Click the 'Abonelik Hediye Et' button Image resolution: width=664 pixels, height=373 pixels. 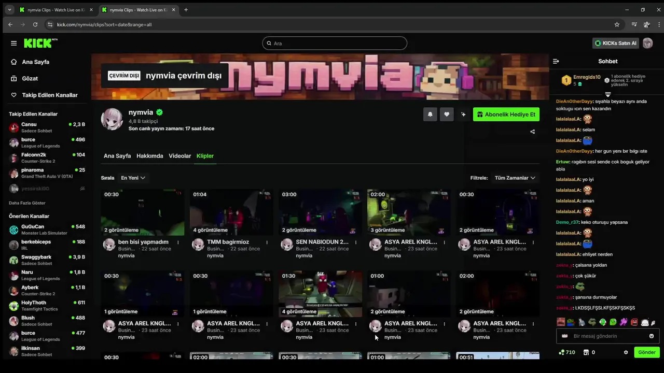506,114
